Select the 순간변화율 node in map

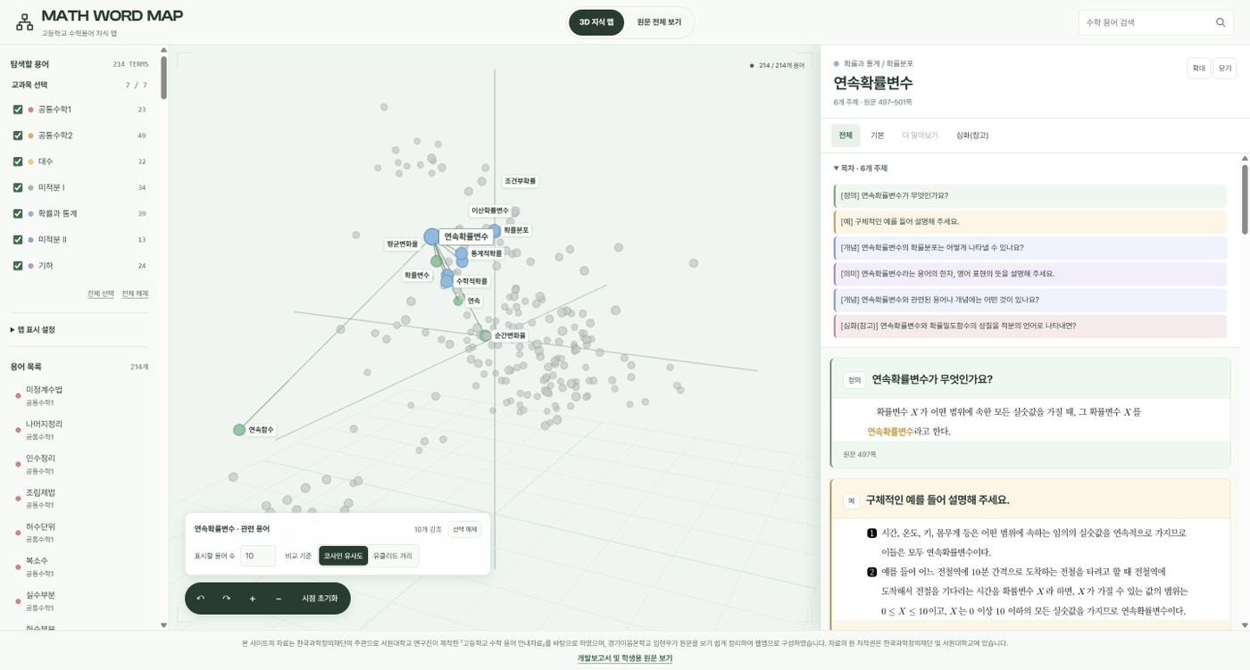pyautogui.click(x=485, y=335)
